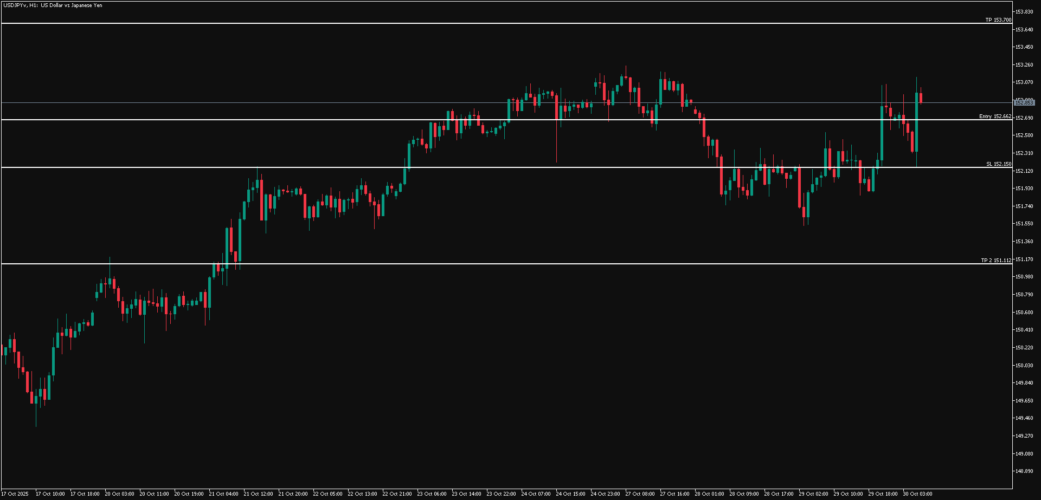
Task: Click the 23 Oct 06:00 time axis label
Action: (x=432, y=494)
